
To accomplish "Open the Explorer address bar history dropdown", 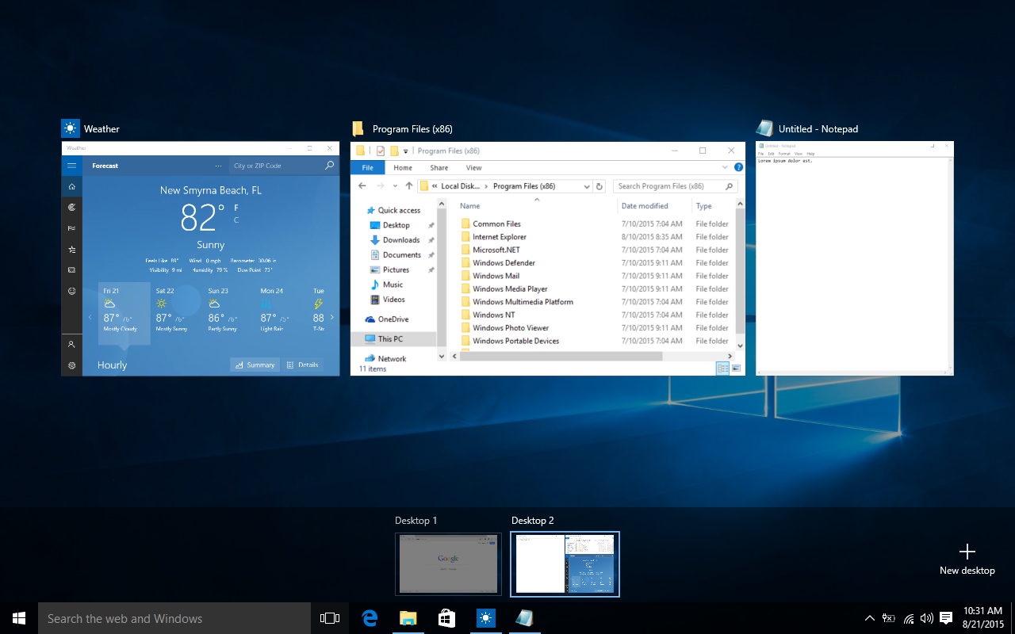I will (x=587, y=186).
